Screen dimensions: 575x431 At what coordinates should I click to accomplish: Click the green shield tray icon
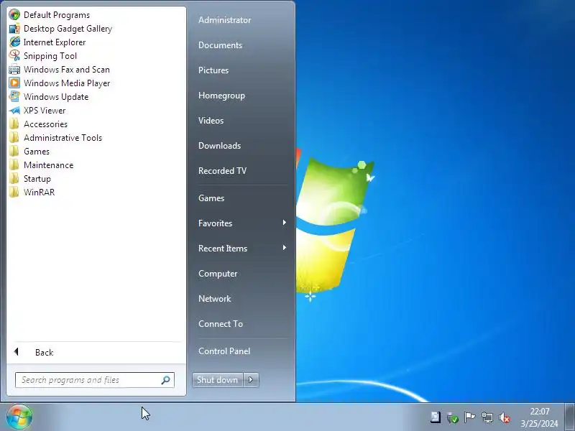click(453, 417)
